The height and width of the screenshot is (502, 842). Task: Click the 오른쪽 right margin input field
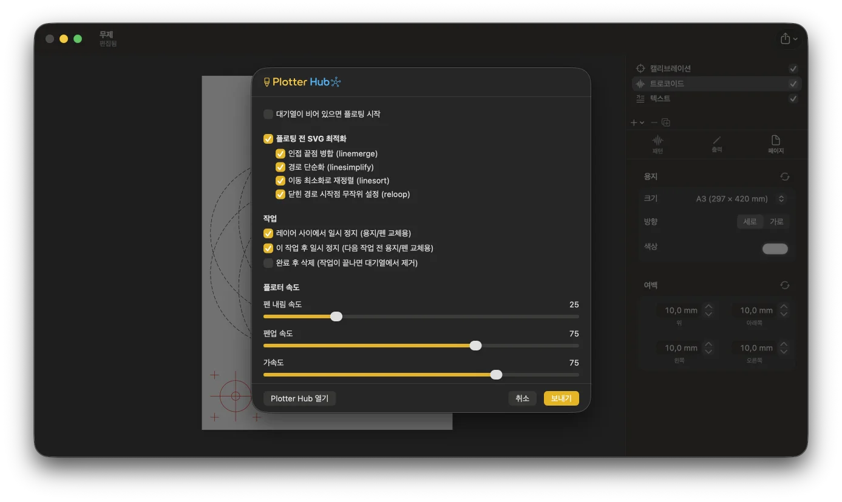click(x=755, y=348)
